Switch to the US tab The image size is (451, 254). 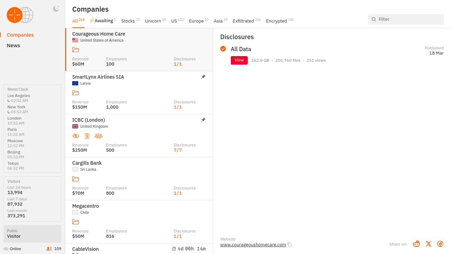pos(177,21)
